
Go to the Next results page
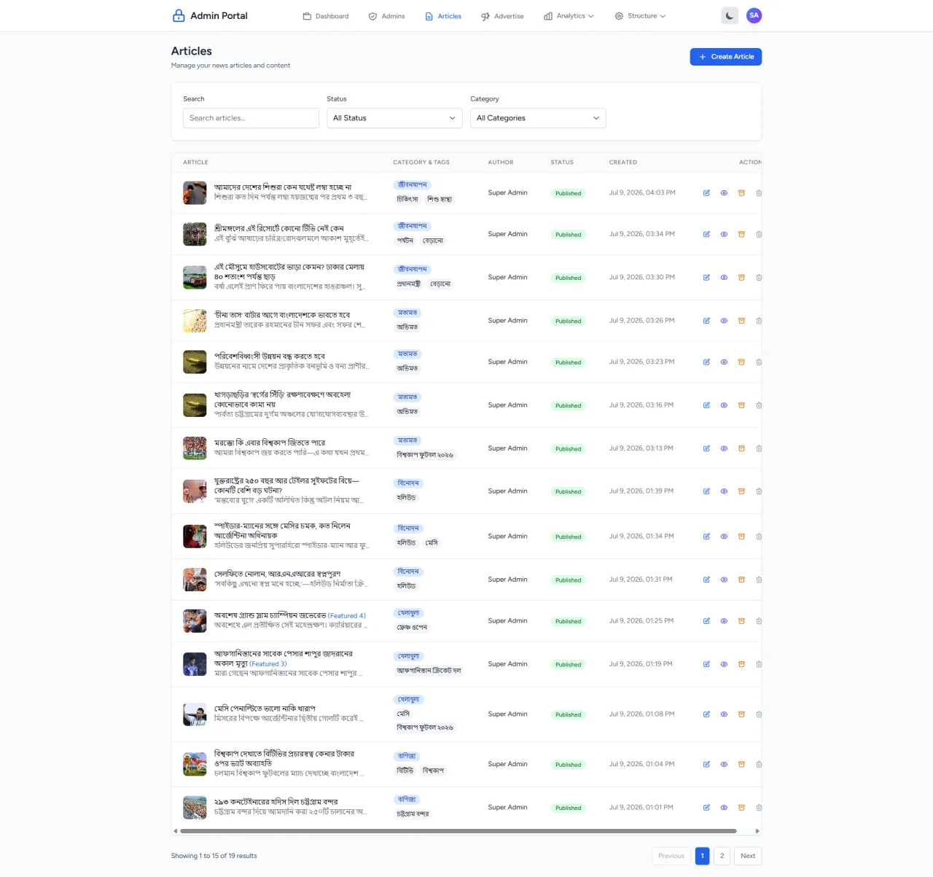tap(748, 856)
